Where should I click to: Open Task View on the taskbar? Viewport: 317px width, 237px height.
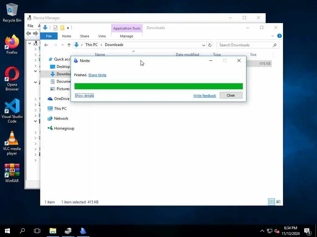click(x=37, y=231)
